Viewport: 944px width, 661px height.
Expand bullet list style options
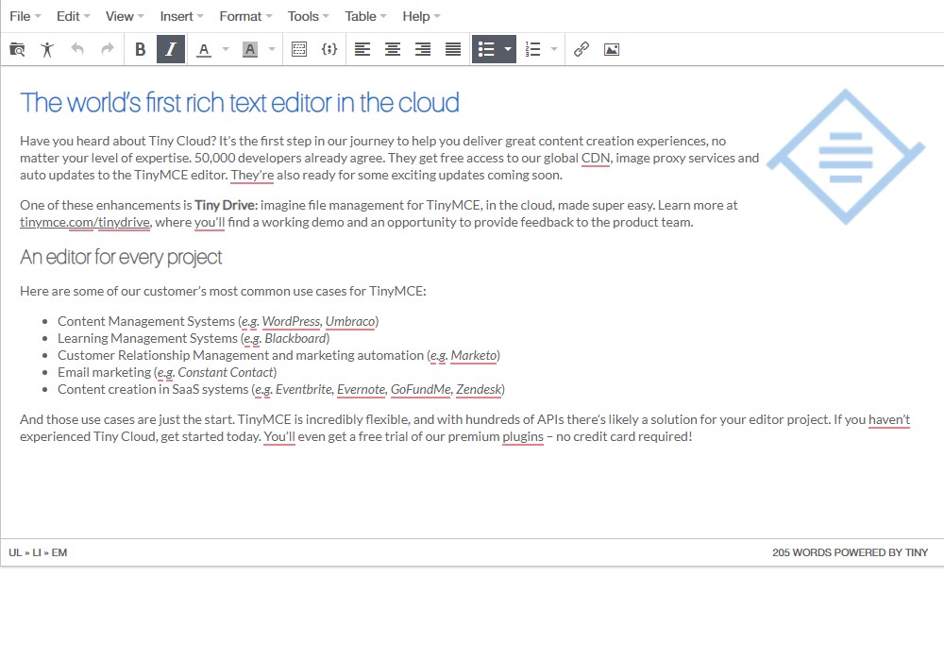(x=508, y=49)
